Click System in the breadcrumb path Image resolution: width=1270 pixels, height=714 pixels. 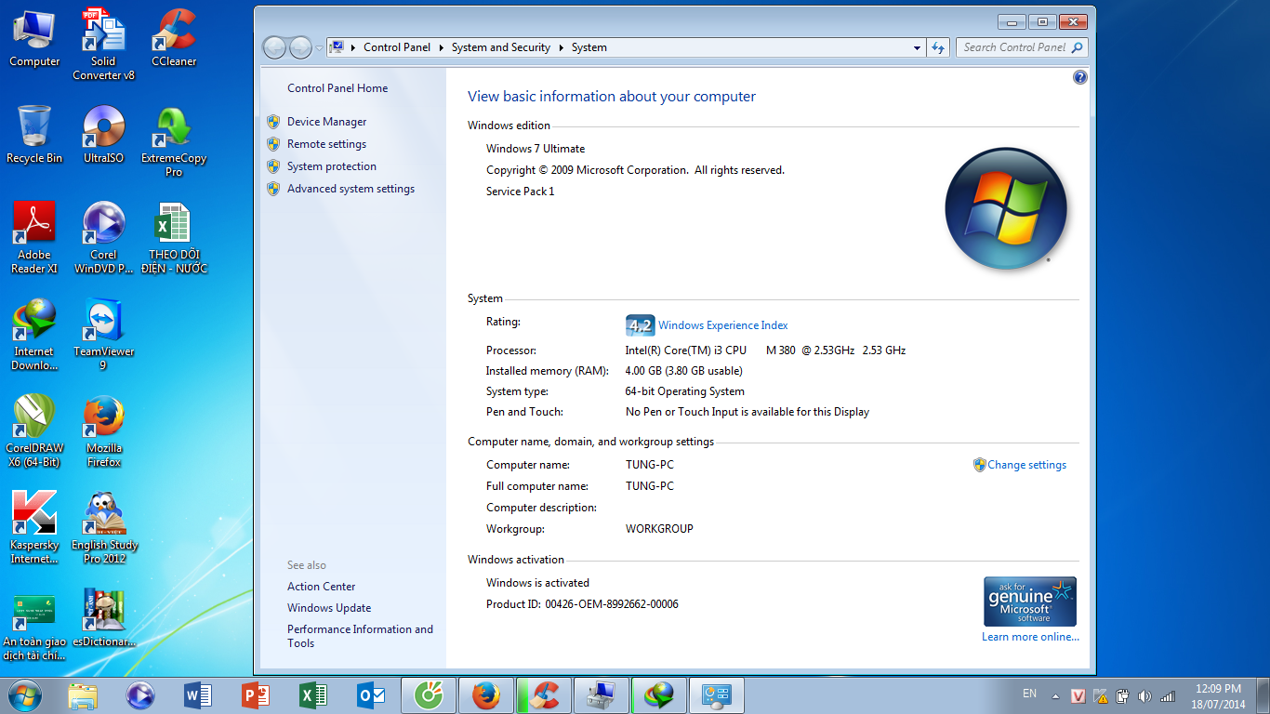click(x=589, y=47)
